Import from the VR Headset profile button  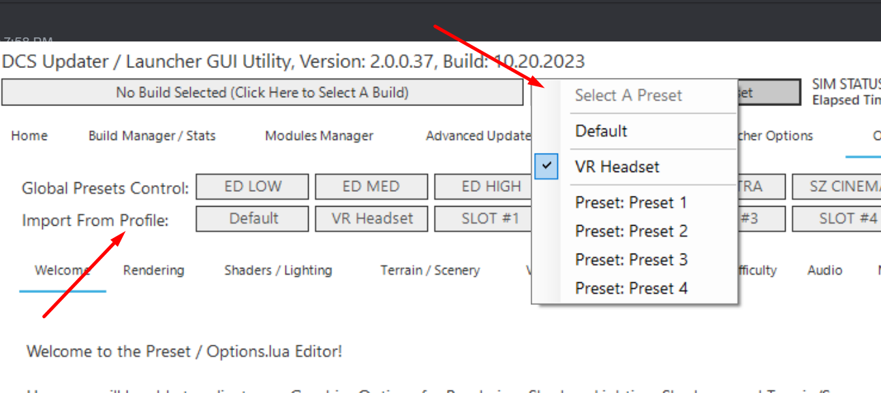point(371,219)
